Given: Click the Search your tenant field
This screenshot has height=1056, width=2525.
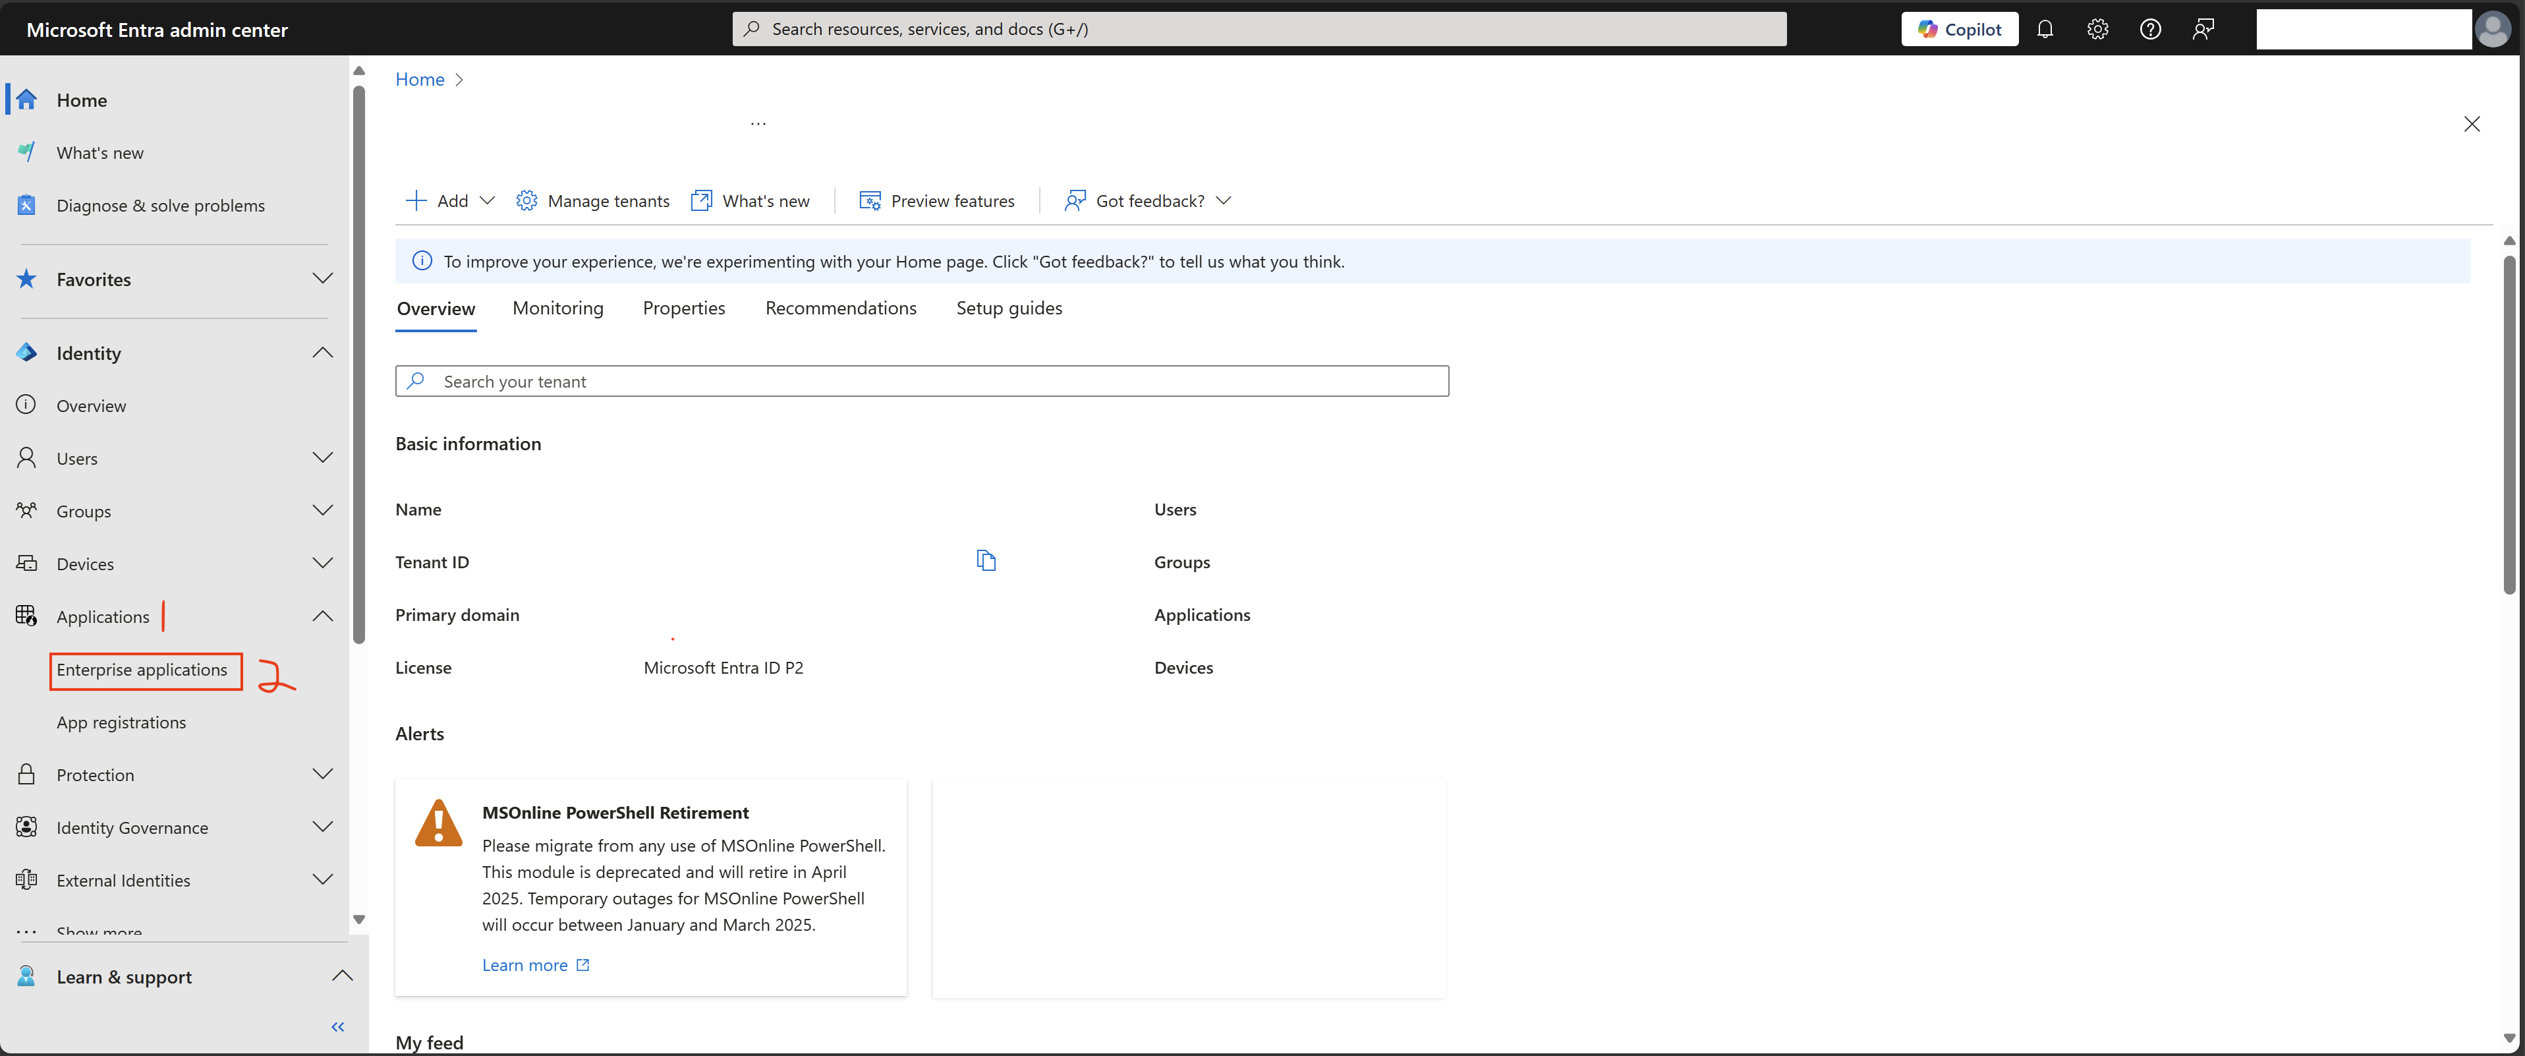Looking at the screenshot, I should pyautogui.click(x=921, y=382).
